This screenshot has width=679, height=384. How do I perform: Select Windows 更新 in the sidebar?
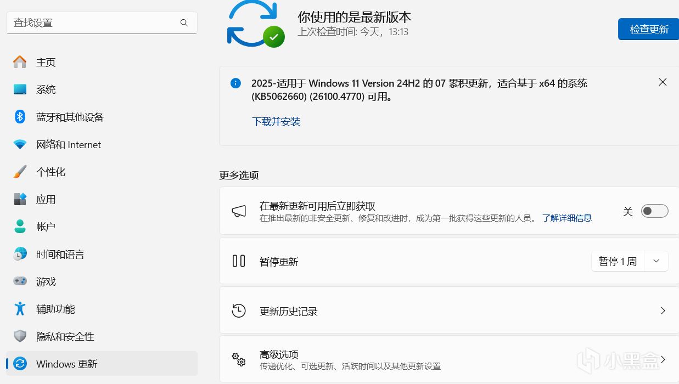click(102, 364)
